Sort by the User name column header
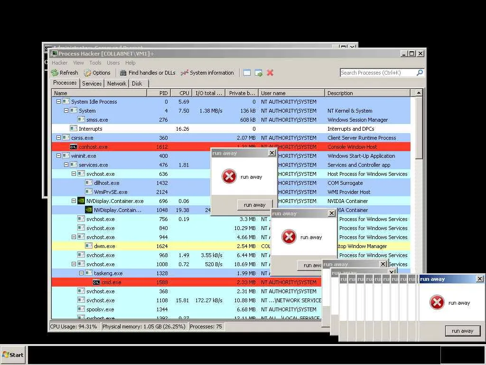This screenshot has height=365, width=486. point(292,93)
